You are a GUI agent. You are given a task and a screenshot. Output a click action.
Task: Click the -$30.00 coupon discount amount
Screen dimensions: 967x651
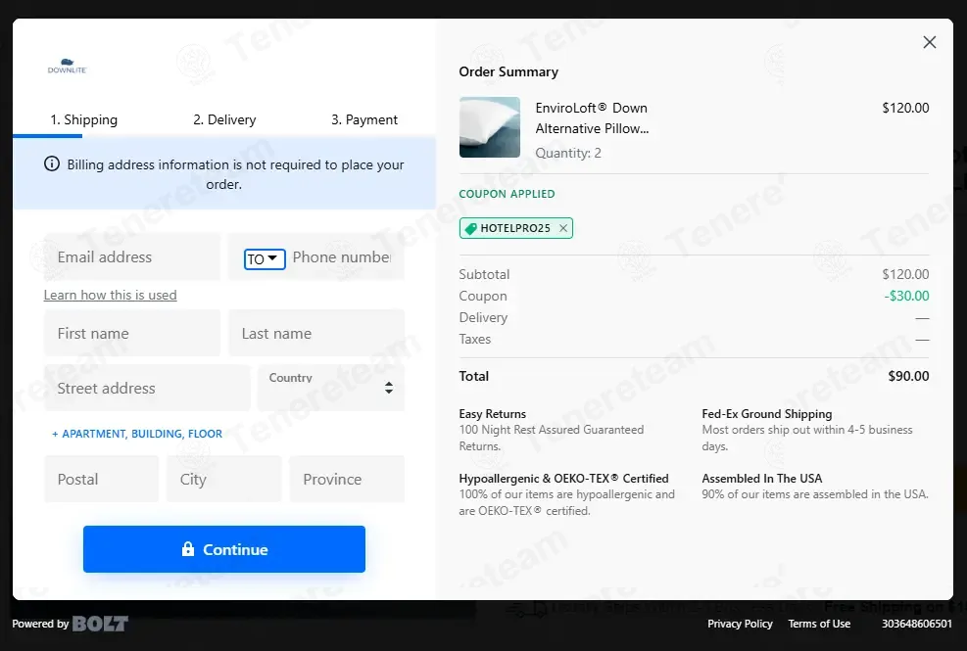pyautogui.click(x=906, y=296)
